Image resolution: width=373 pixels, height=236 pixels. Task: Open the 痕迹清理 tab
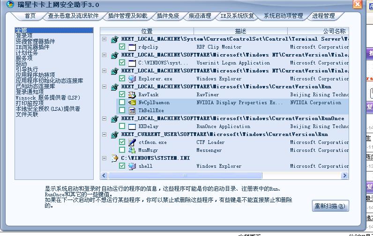[200, 16]
